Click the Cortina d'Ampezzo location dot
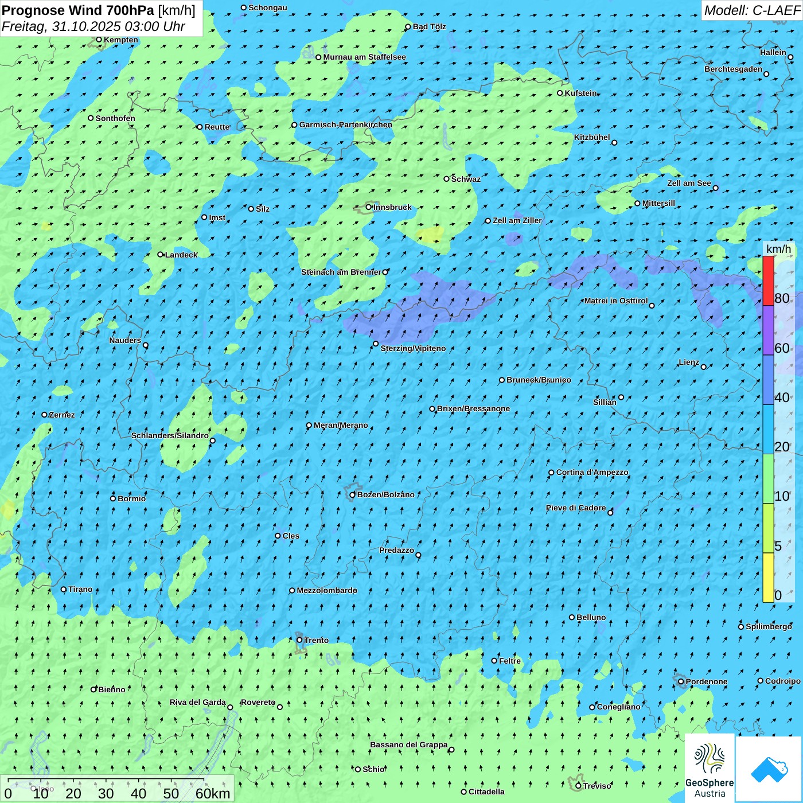Screen dimensions: 803x803 [551, 473]
